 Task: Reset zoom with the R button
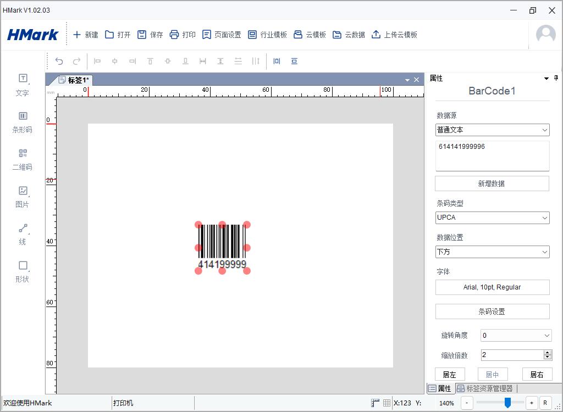[x=545, y=403]
